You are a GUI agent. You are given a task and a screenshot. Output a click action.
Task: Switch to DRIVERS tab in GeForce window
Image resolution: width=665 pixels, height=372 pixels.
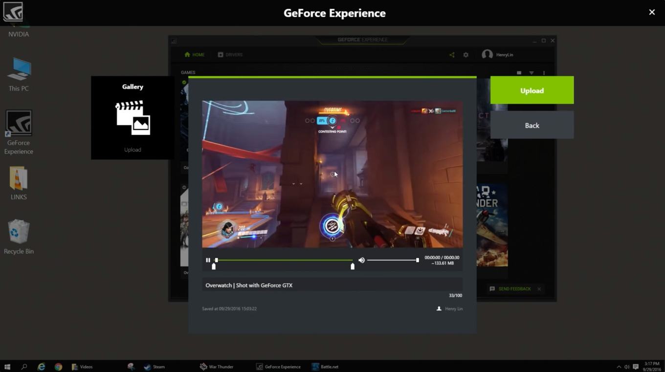point(230,55)
